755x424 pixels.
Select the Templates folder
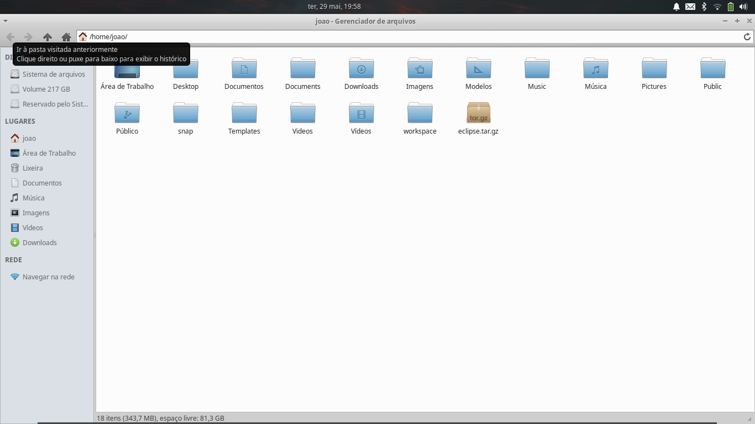(x=244, y=118)
